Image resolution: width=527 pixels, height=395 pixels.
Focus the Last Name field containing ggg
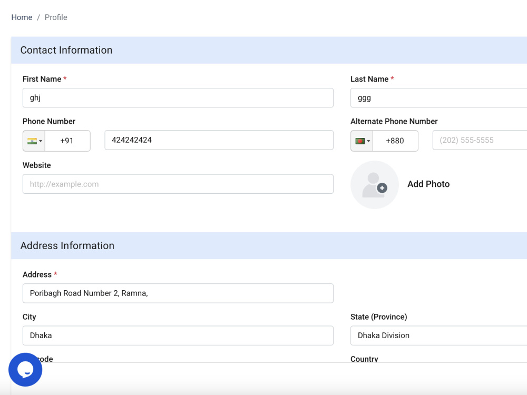438,98
